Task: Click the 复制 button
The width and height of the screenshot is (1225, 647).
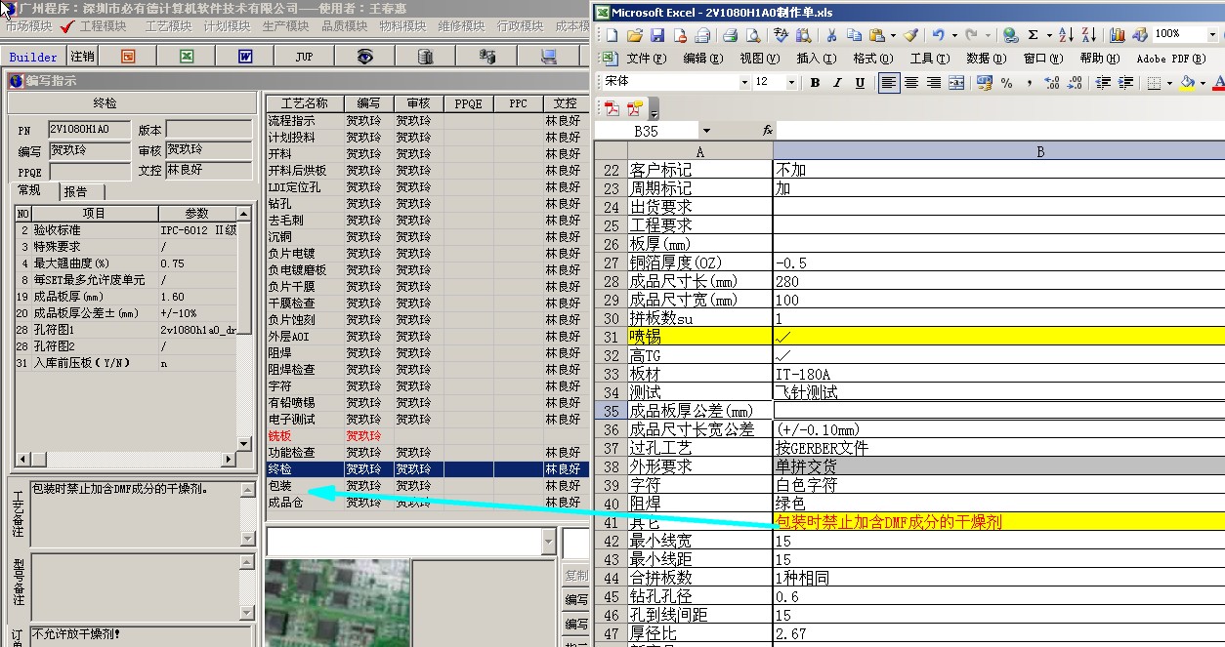Action: (576, 575)
